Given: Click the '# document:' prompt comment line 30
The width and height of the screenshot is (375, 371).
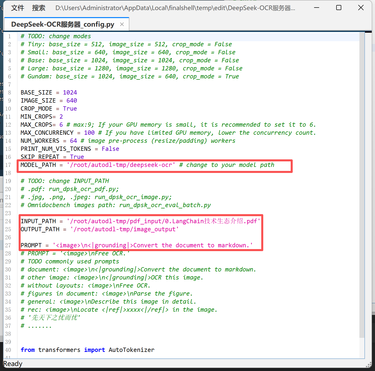Looking at the screenshot, I should 138,269.
